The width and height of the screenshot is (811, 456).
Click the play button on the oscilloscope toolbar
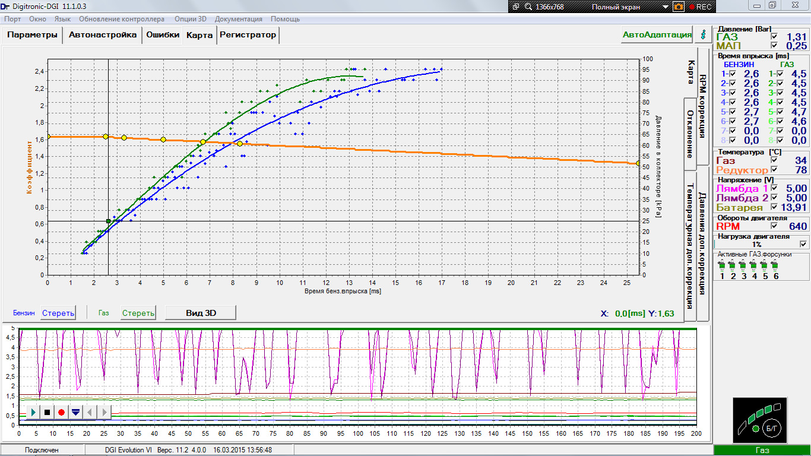tap(34, 411)
